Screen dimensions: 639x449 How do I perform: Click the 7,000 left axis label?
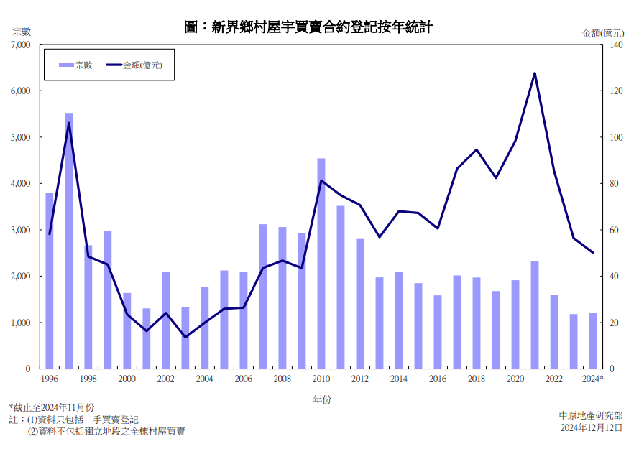[x=20, y=45]
